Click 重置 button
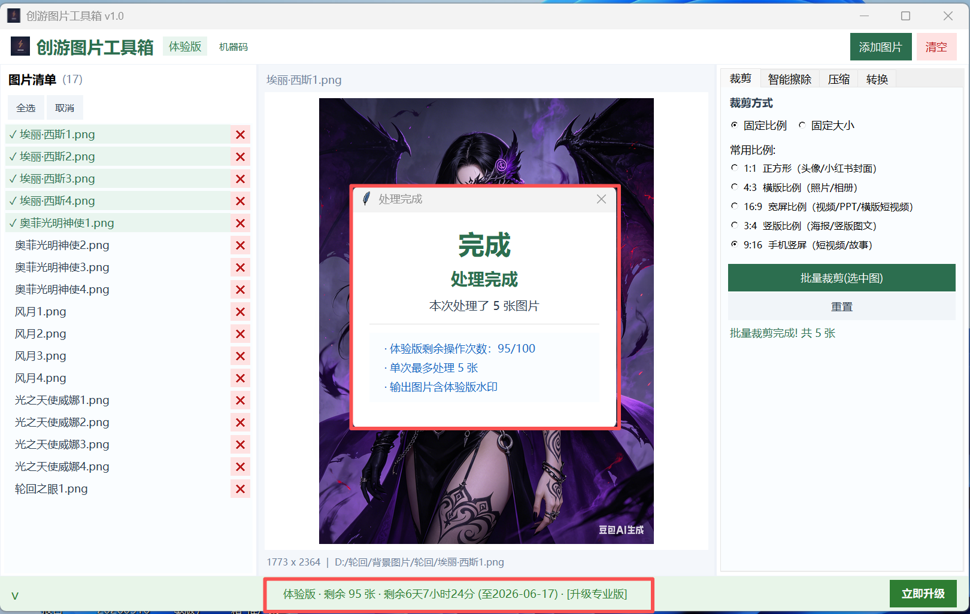The height and width of the screenshot is (614, 970). (842, 306)
